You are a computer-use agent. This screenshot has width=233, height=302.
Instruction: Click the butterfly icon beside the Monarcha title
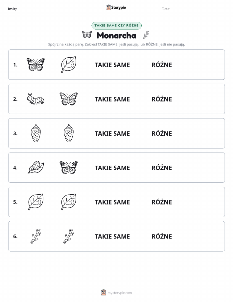click(87, 35)
